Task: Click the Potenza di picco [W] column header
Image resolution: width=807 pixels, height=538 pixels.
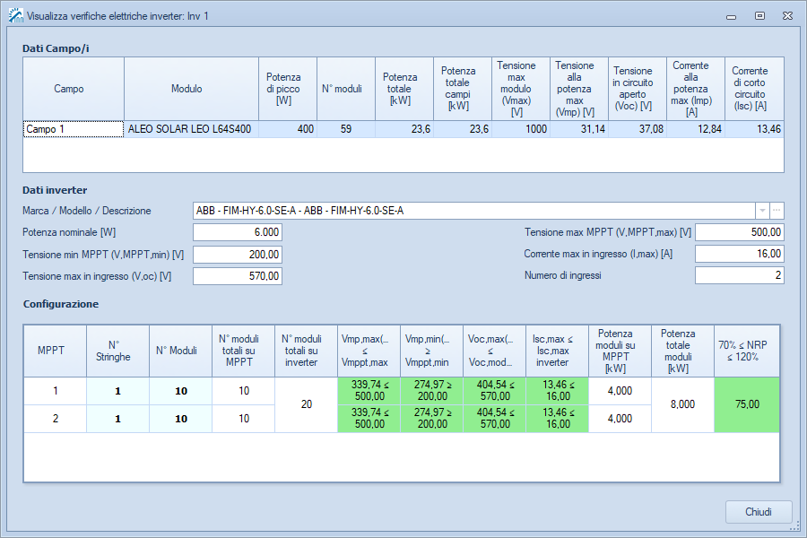Action: pyautogui.click(x=288, y=89)
